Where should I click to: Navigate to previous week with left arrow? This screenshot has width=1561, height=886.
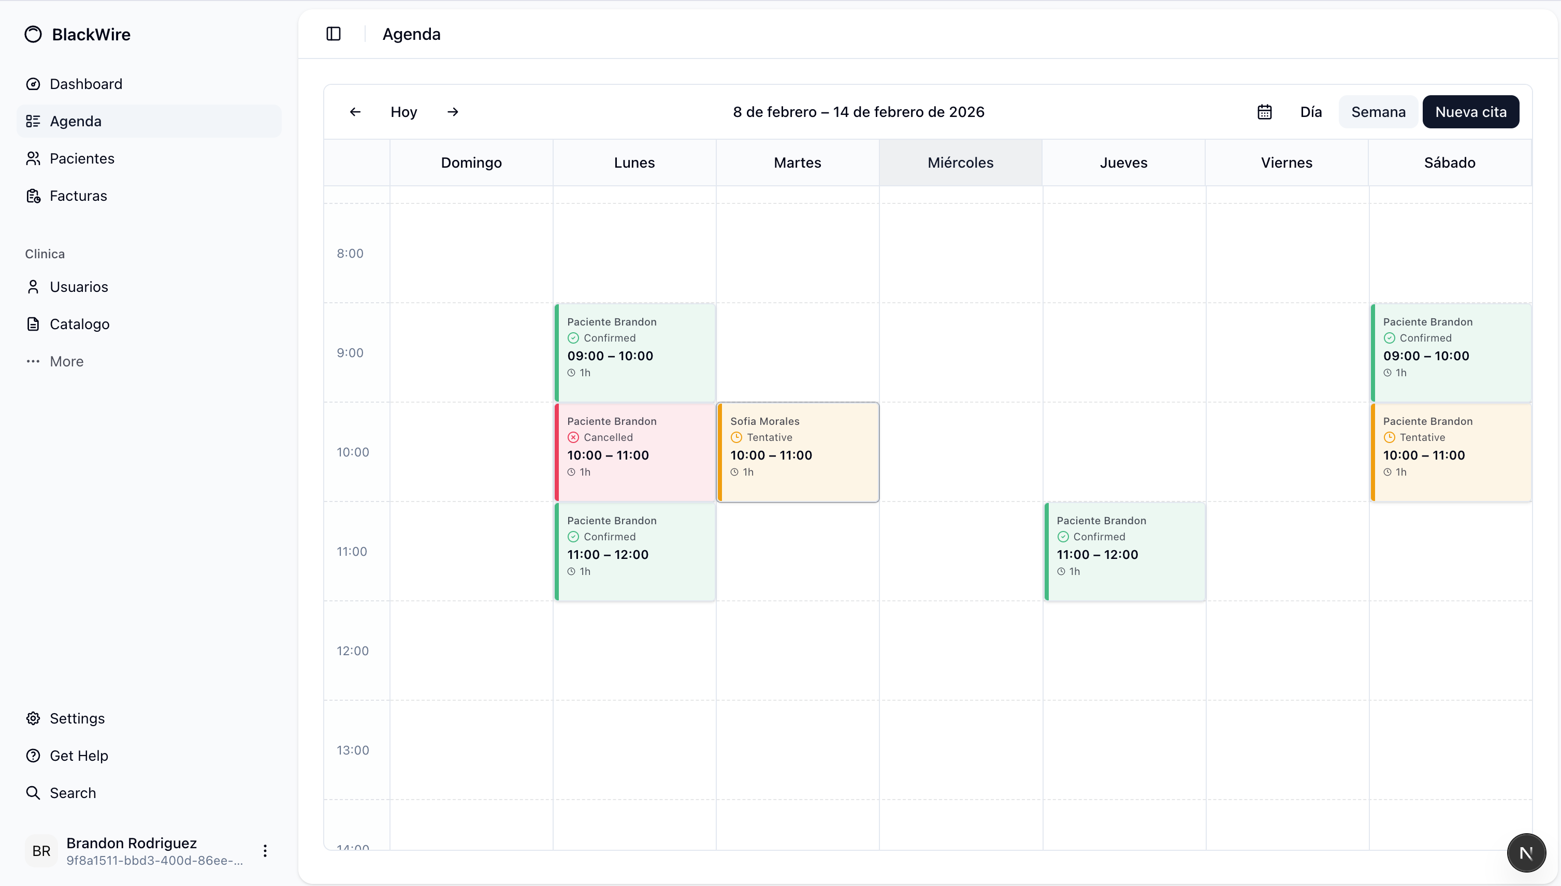point(355,111)
